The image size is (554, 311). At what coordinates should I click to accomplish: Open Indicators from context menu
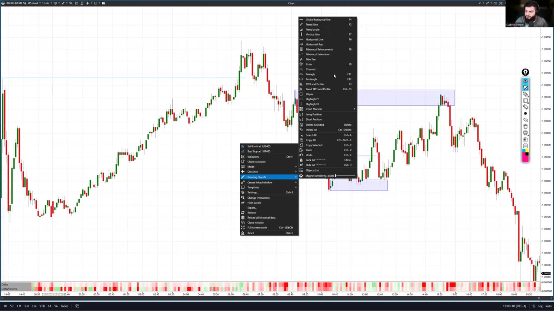[269, 157]
